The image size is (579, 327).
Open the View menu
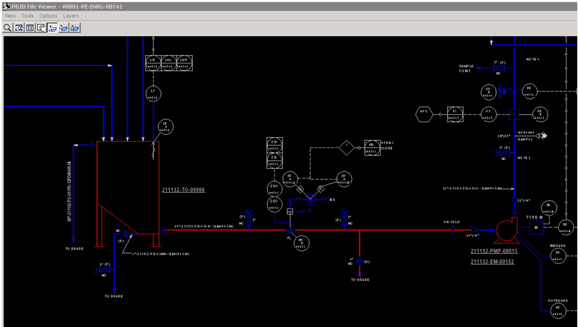click(10, 16)
